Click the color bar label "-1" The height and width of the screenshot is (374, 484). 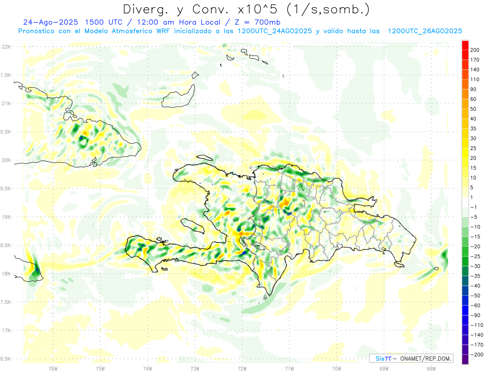click(474, 207)
